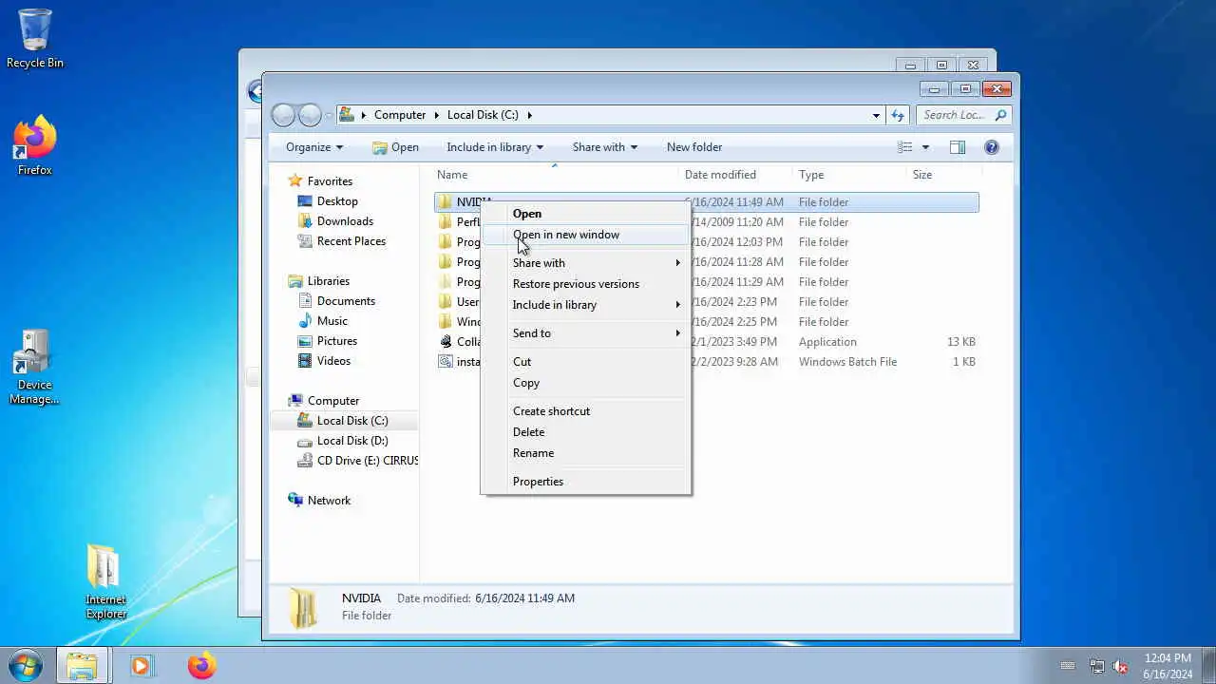Select the Firefox taskbar icon
Image resolution: width=1216 pixels, height=684 pixels.
tap(201, 666)
